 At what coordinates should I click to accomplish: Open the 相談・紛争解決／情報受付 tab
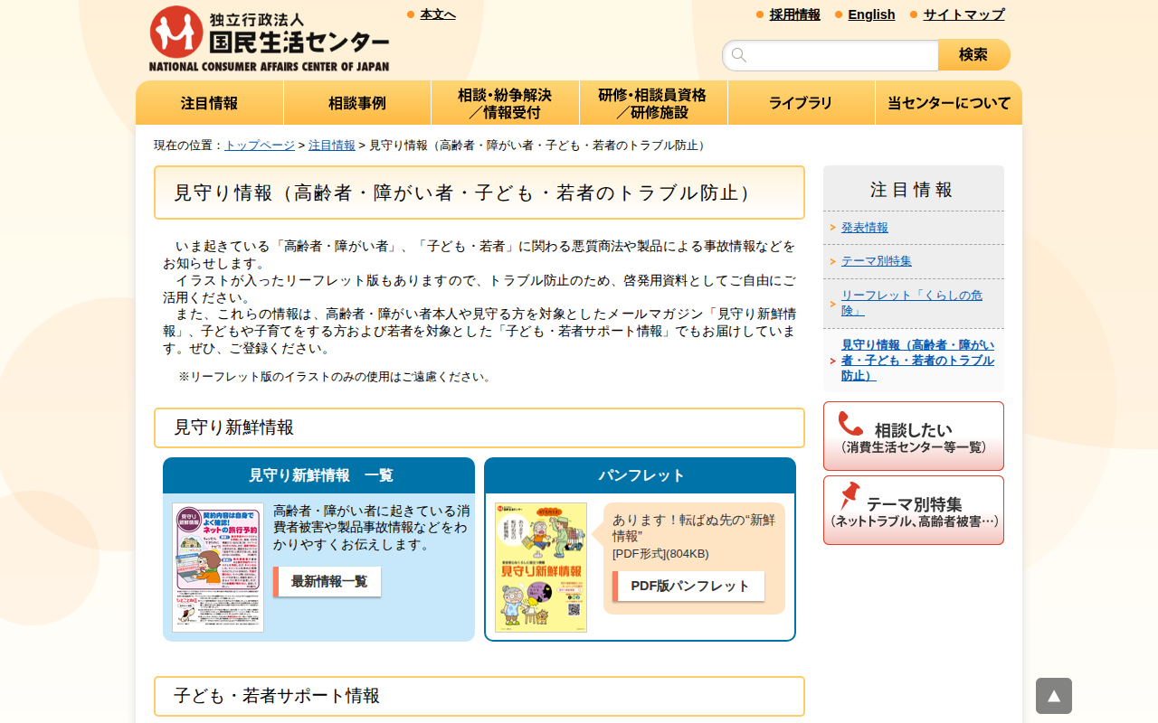pyautogui.click(x=505, y=103)
